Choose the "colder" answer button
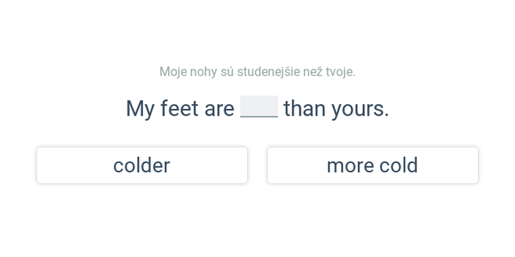This screenshot has width=515, height=257. [x=142, y=165]
